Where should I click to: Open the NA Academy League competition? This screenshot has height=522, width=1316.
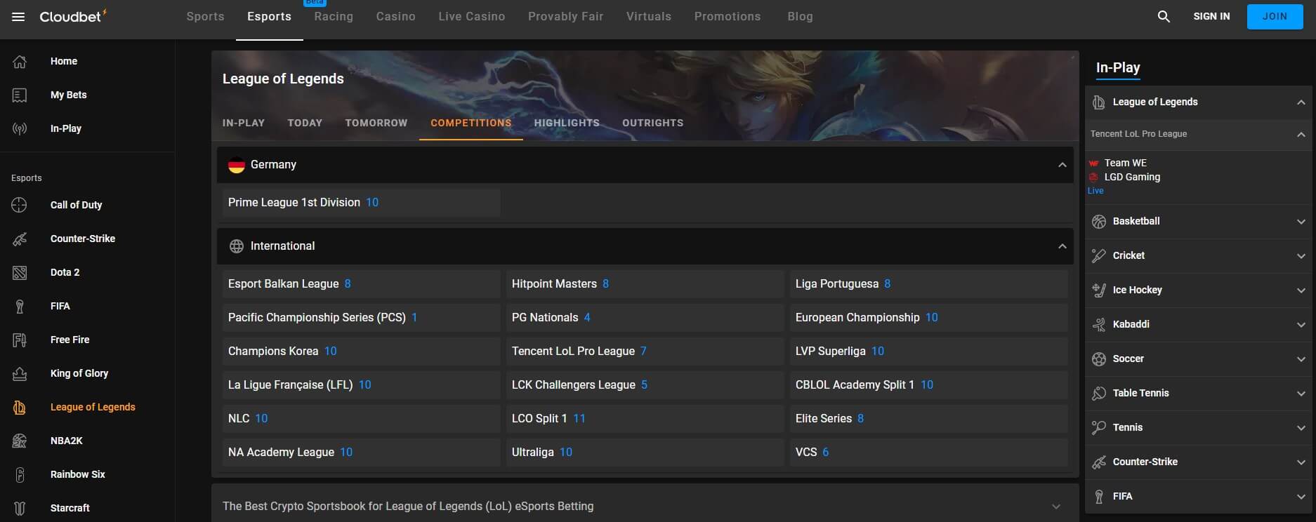tap(361, 452)
